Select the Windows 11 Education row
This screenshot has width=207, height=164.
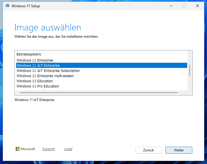click(101, 81)
